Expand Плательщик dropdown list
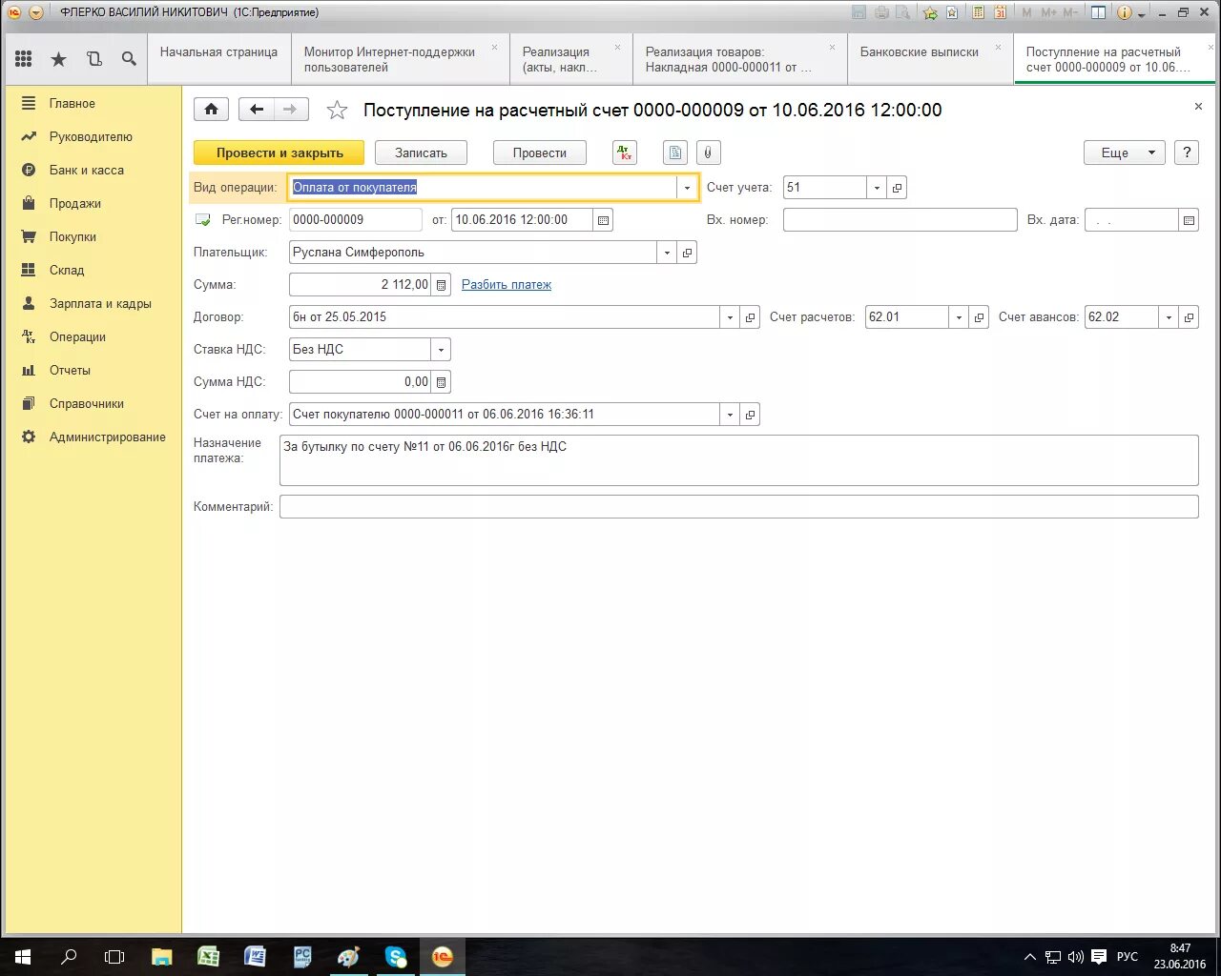1221x976 pixels. coord(667,253)
